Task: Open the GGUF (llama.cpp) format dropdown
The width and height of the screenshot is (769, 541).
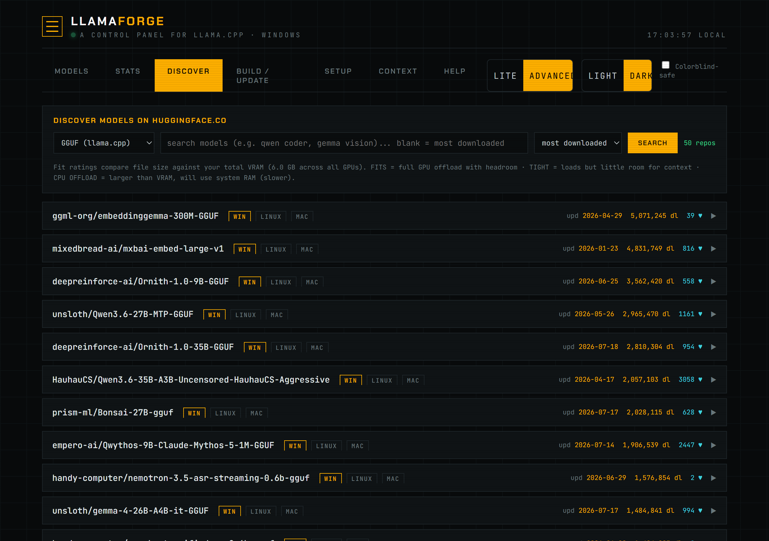Action: pyautogui.click(x=104, y=143)
